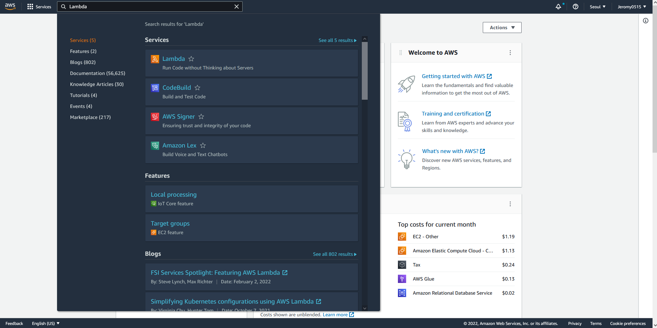Click the CodeBuild service icon
This screenshot has height=328, width=657.
pos(155,88)
